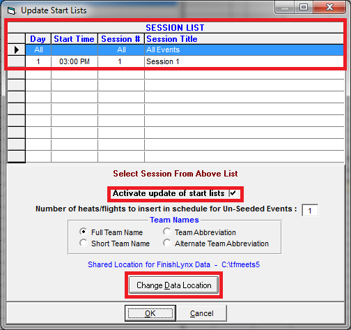
Task: Click the Session # column header
Action: coord(121,39)
